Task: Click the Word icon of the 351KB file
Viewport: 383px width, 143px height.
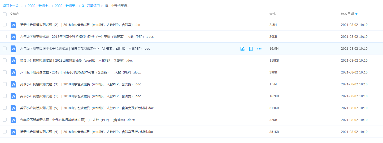Action: (x=13, y=132)
